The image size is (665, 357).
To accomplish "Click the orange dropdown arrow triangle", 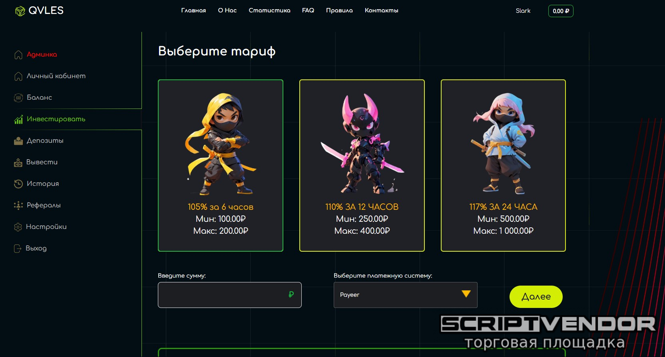I will (466, 294).
